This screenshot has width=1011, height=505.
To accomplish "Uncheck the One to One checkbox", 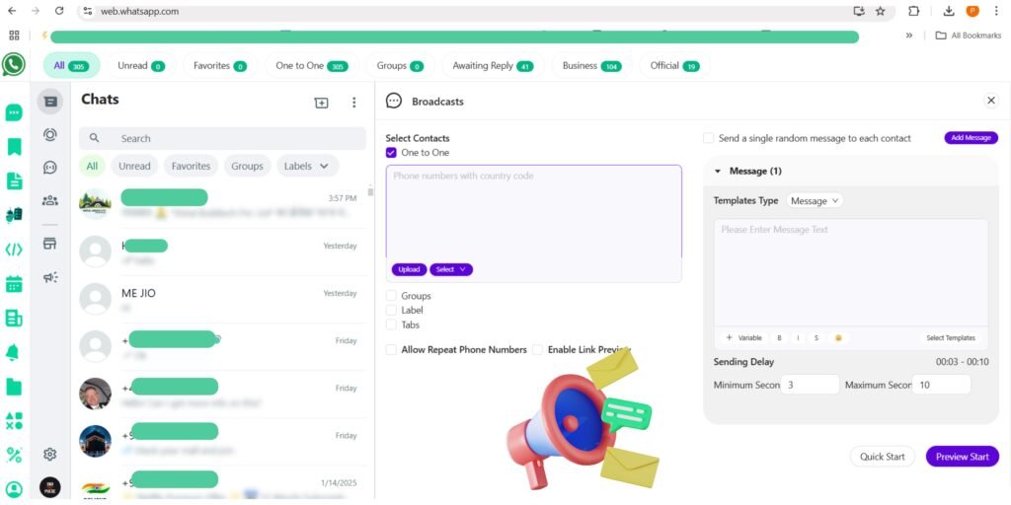I will pos(392,153).
